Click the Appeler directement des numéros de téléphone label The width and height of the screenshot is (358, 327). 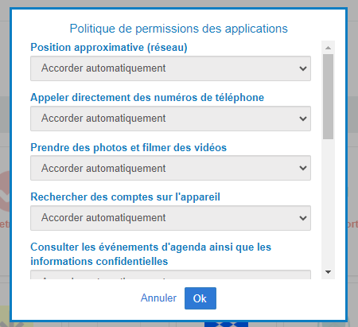click(x=147, y=98)
